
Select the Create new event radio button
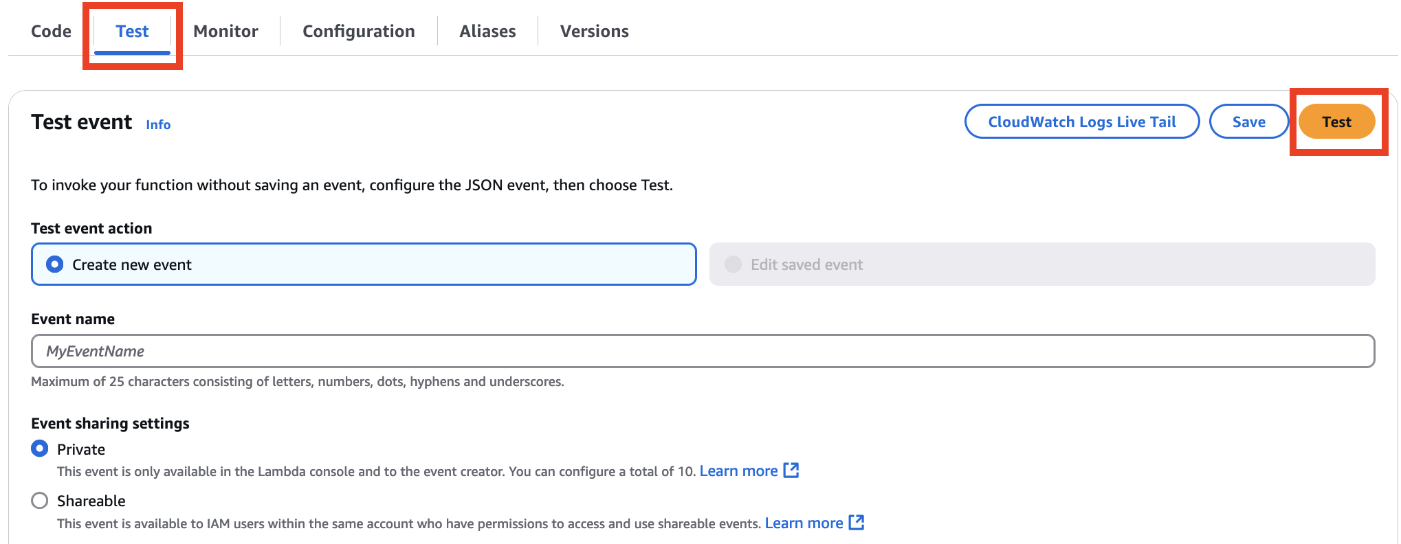[x=55, y=264]
